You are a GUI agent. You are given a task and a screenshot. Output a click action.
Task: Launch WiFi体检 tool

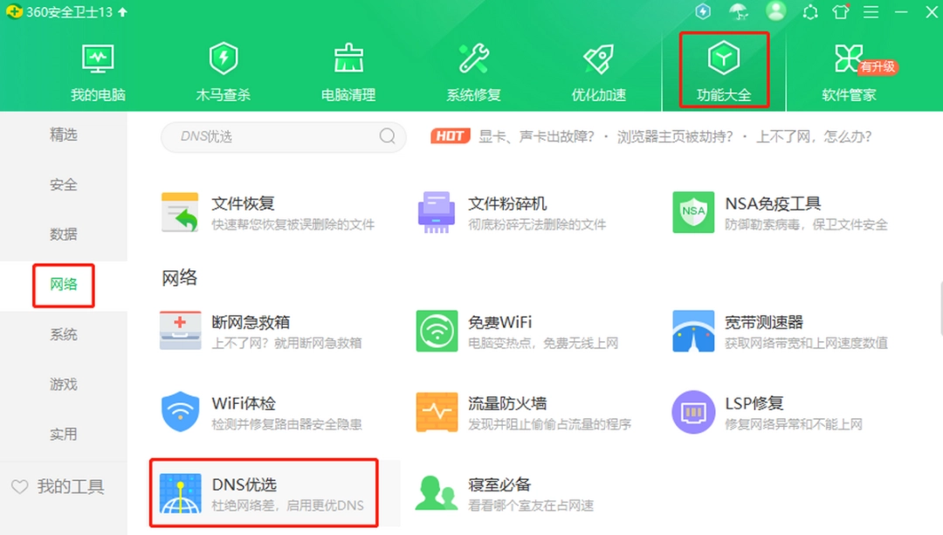point(261,412)
